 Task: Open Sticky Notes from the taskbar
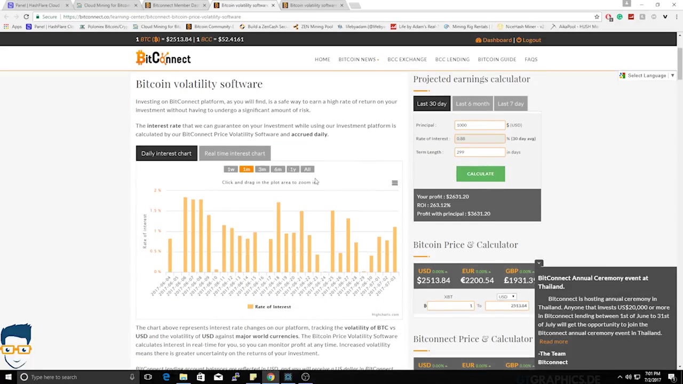pos(253,377)
